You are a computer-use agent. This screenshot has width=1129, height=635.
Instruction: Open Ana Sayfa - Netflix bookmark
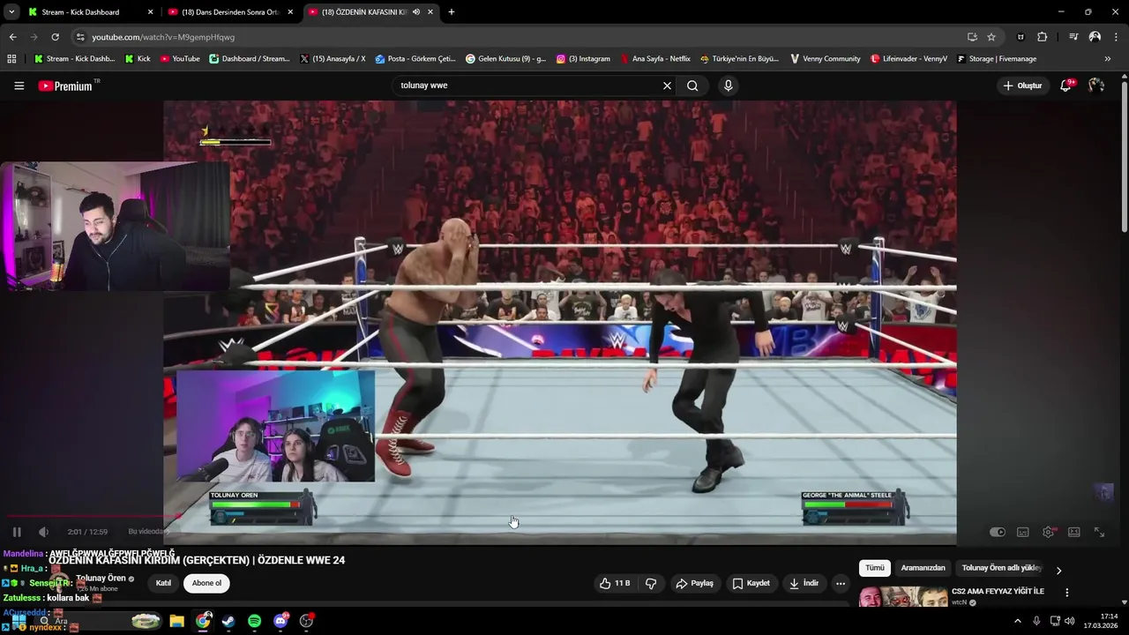pyautogui.click(x=655, y=59)
